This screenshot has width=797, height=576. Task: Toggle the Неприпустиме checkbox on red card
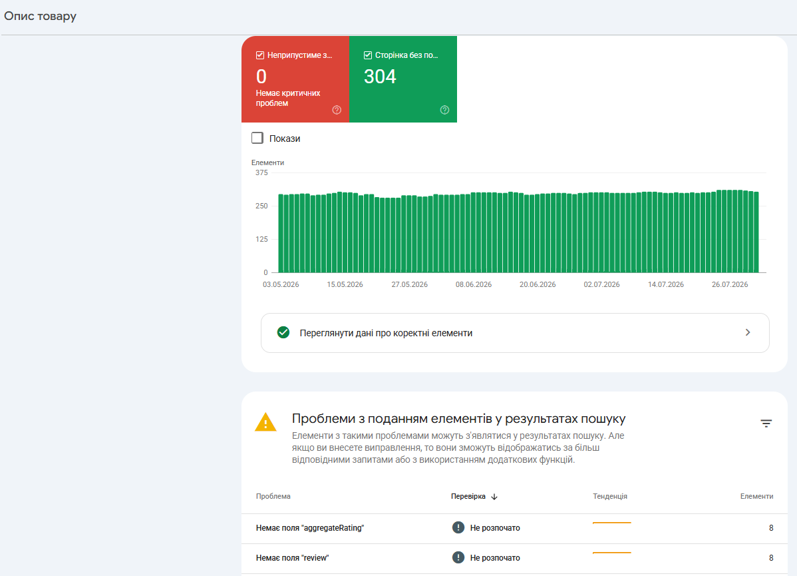click(259, 55)
